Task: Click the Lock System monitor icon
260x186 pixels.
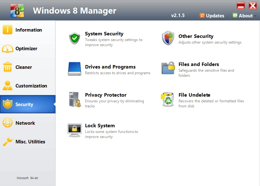Action: [x=75, y=130]
